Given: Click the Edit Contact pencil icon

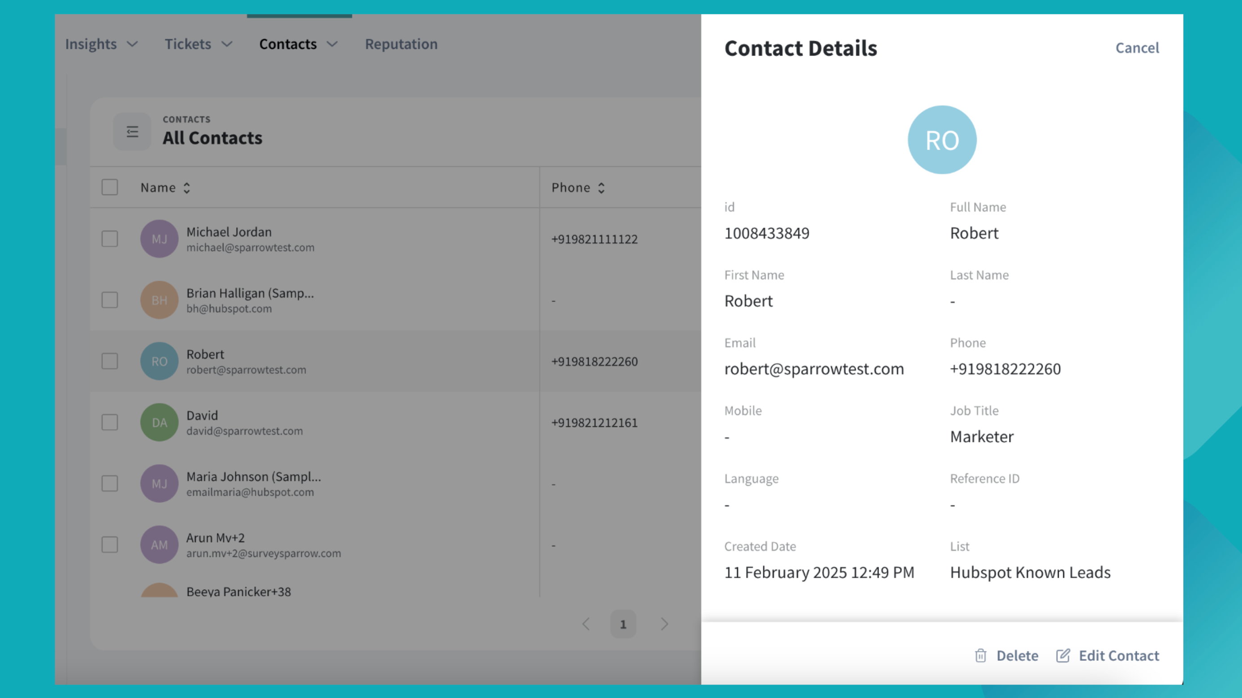Looking at the screenshot, I should 1063,655.
